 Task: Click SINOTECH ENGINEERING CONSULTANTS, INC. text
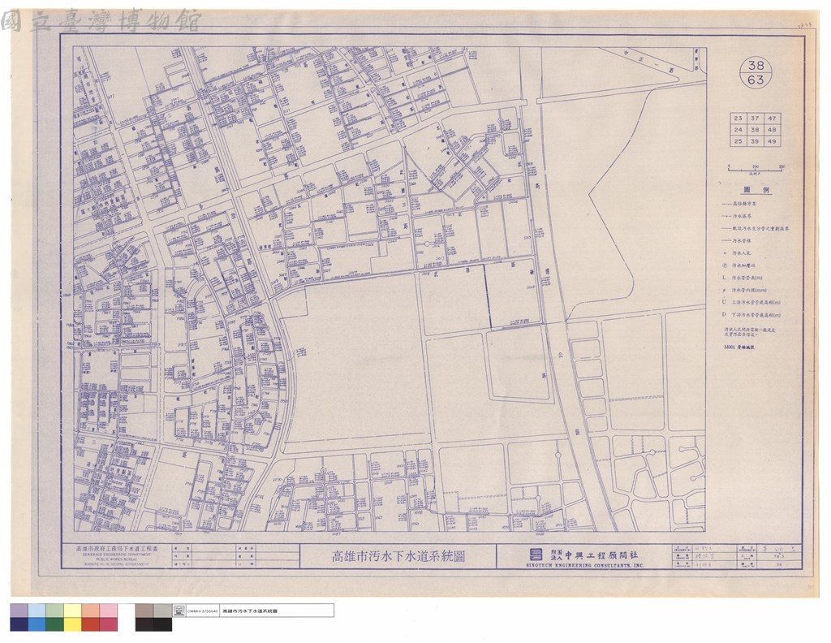pyautogui.click(x=585, y=566)
